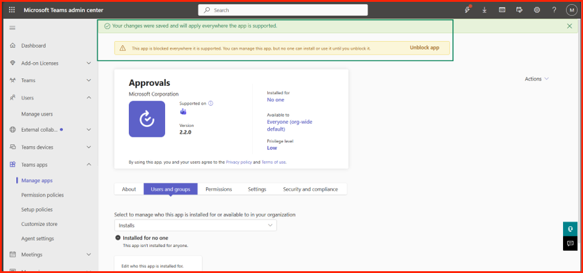The image size is (583, 273).
Task: Click the info icon beside Supported on
Action: tap(211, 104)
